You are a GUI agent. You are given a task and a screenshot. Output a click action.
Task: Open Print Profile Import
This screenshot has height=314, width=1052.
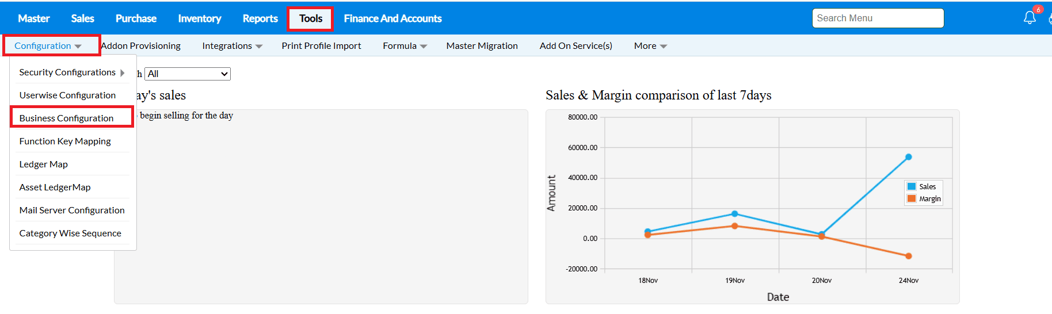(321, 46)
